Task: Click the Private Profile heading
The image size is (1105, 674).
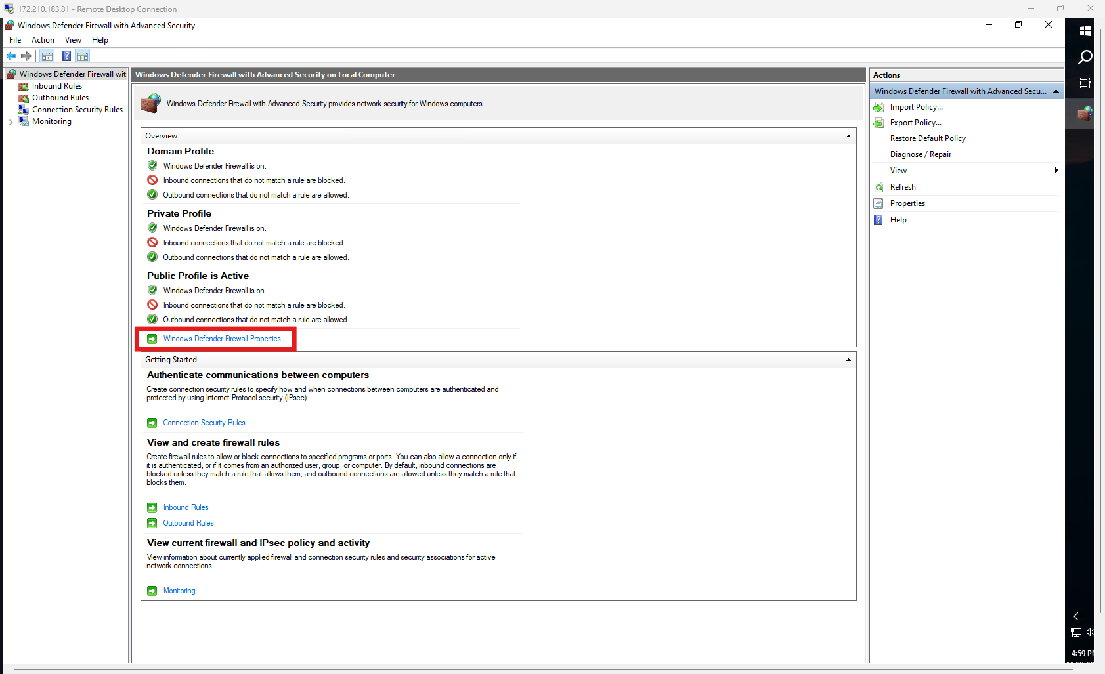Action: 179,213
